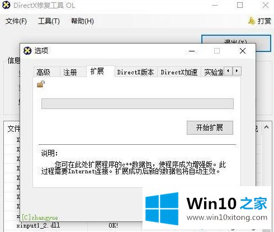Minimize the DirectX修复工具 main window
Viewport: 274px width, 232px height.
215,5
